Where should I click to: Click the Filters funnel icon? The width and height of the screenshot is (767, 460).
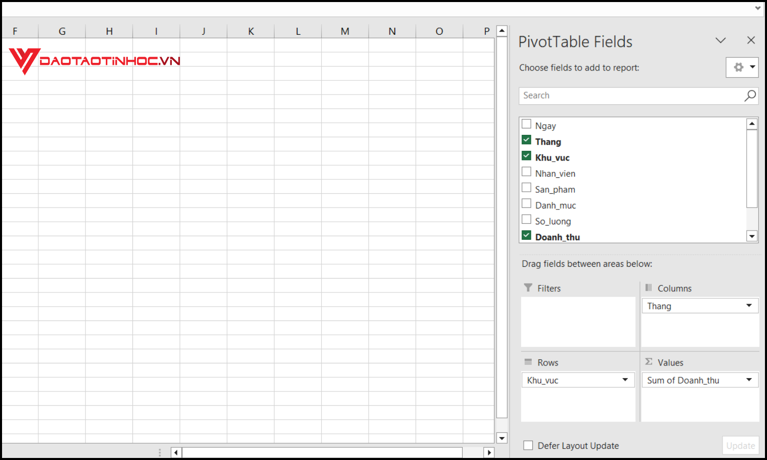(529, 288)
